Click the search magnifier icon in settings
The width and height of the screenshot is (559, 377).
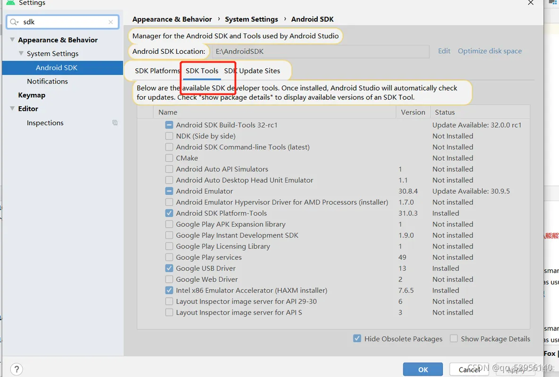point(13,22)
